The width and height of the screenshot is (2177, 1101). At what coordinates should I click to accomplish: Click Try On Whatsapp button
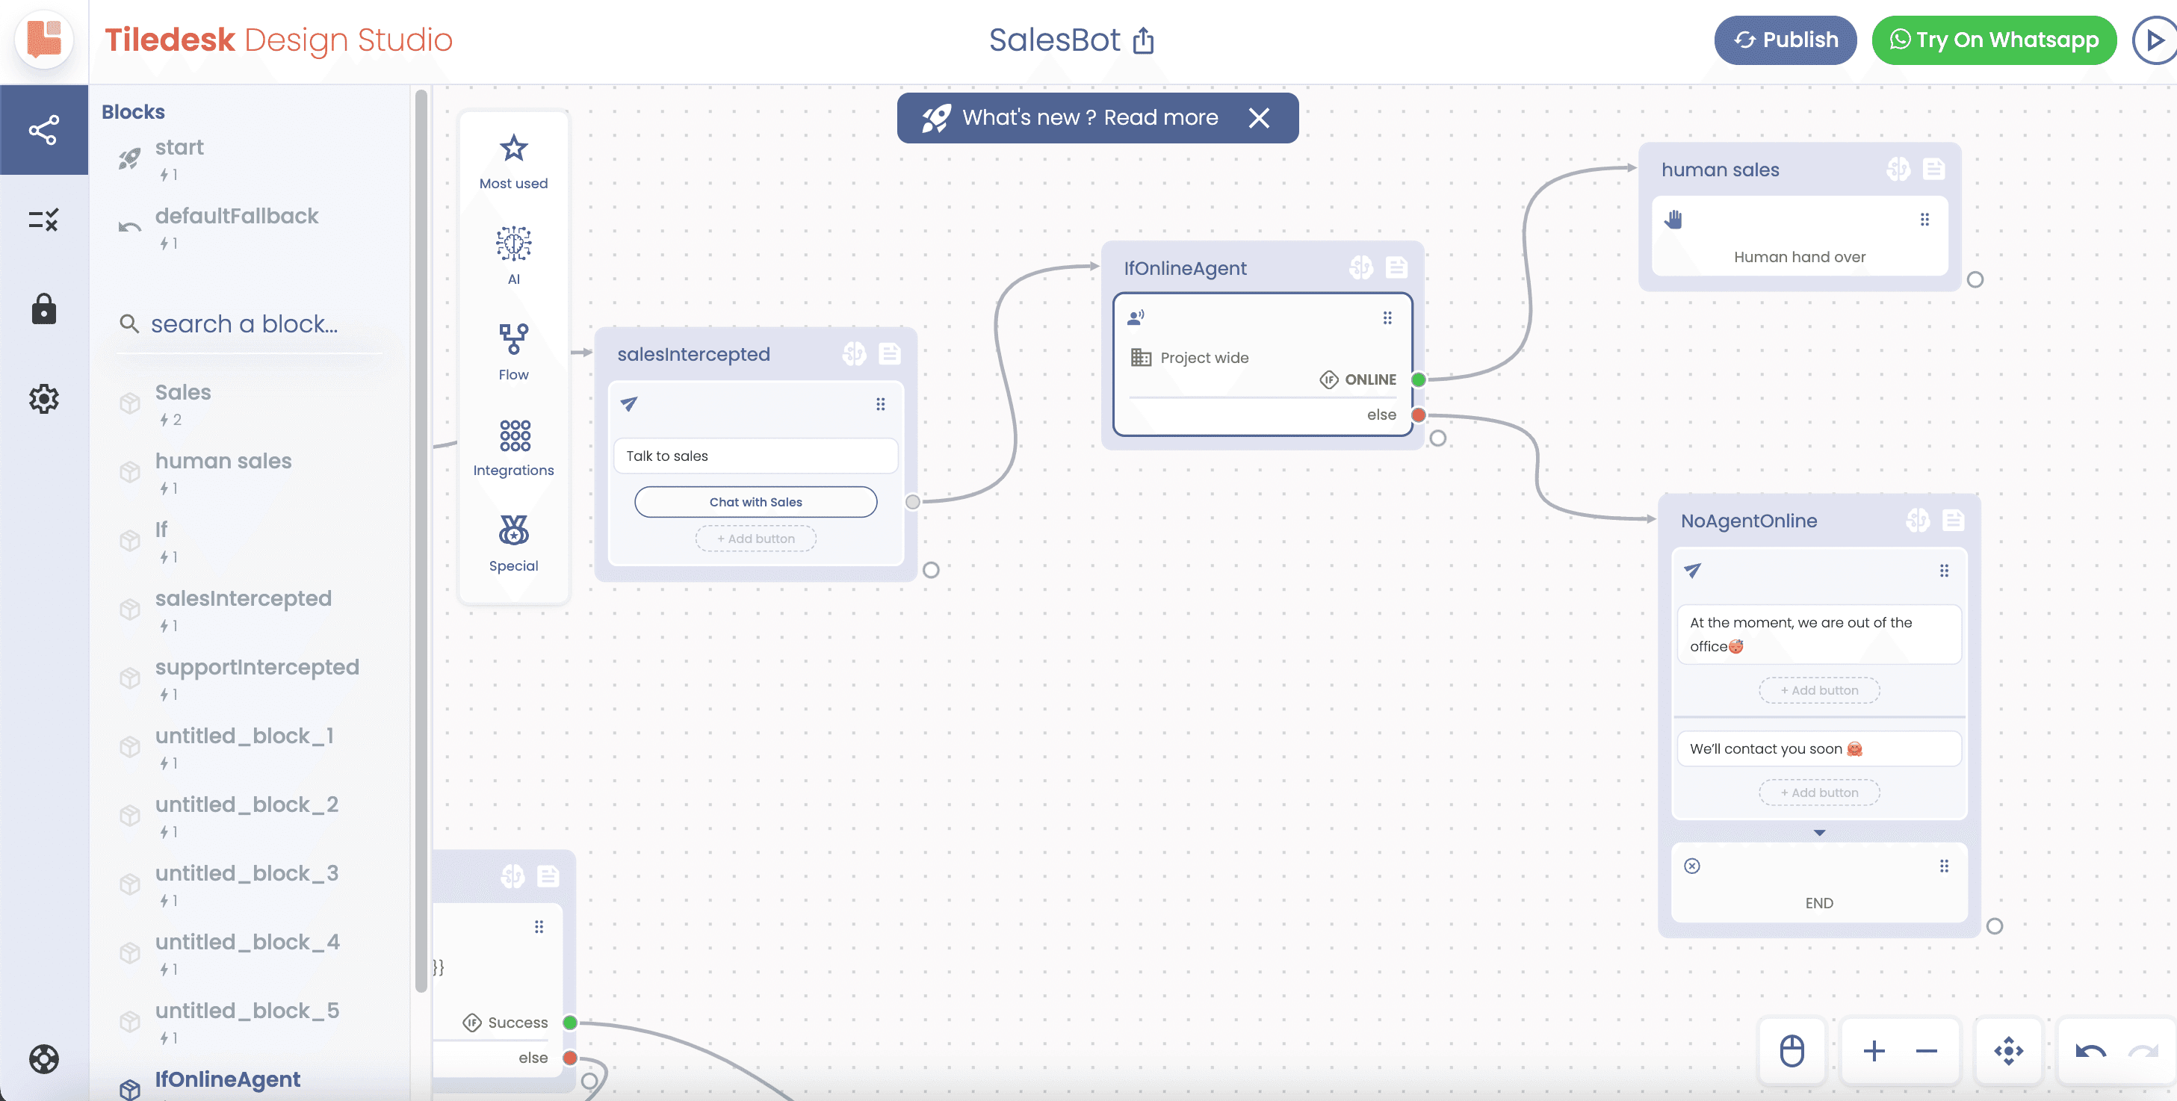pos(1994,40)
